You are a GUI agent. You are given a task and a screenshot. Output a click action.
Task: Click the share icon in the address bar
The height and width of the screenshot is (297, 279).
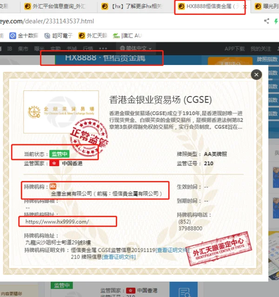[x=266, y=21]
